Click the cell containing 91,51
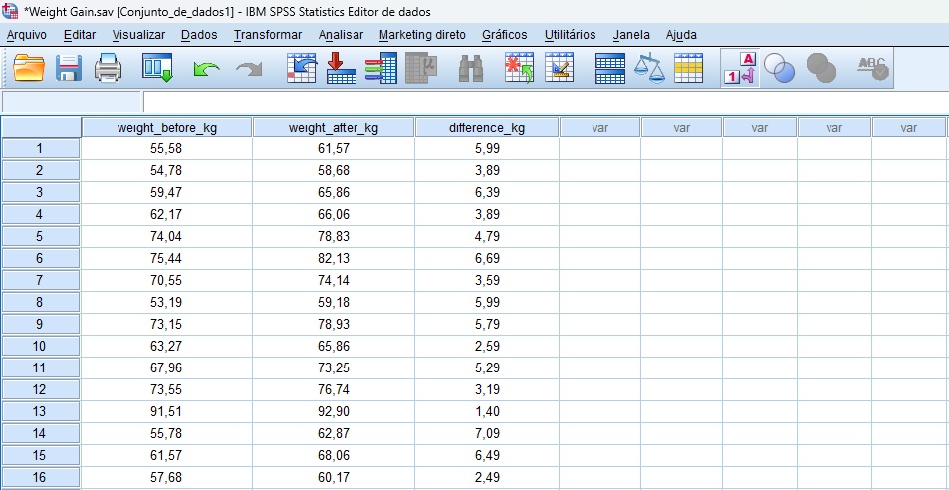 point(166,411)
